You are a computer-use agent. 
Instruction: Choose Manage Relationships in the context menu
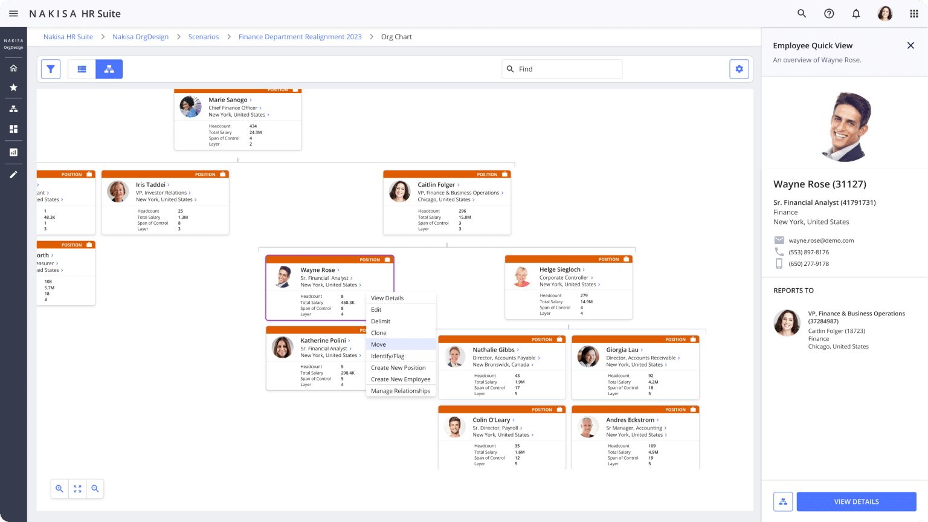401,390
